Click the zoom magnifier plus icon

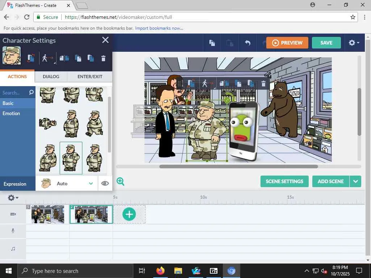click(120, 182)
